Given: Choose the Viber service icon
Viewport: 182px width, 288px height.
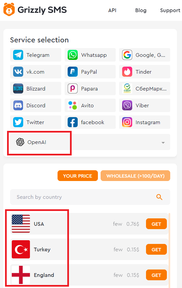Looking at the screenshot, I should 127,105.
